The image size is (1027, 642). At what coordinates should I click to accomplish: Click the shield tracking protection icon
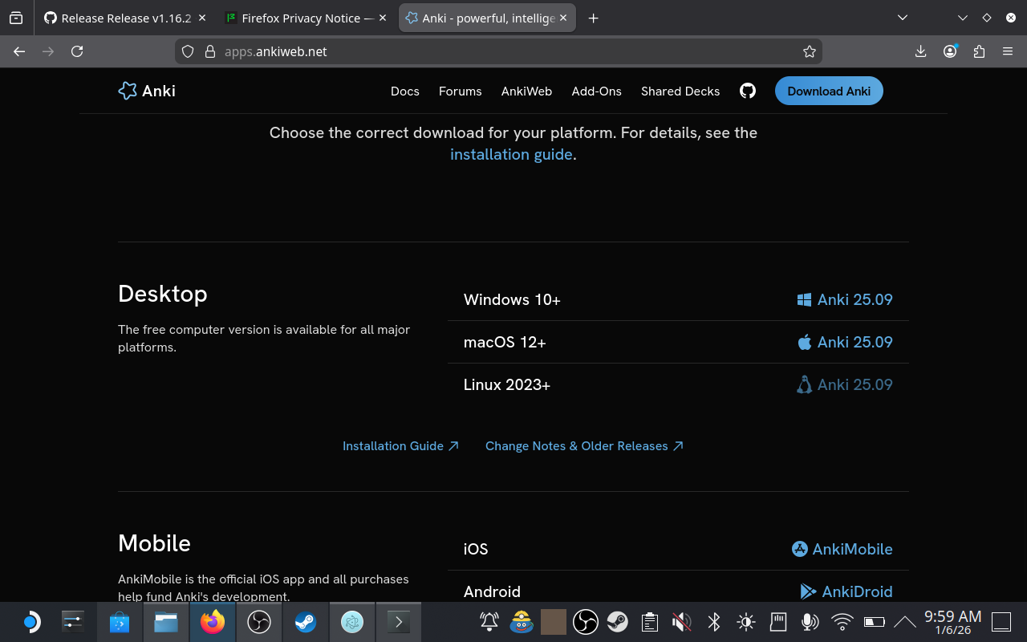[x=187, y=51]
